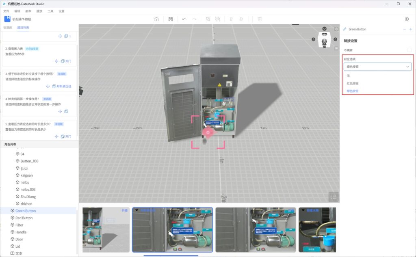The height and width of the screenshot is (257, 416).
Task: Collapse the second scene thumbnail group arrow
Action: 137,210
